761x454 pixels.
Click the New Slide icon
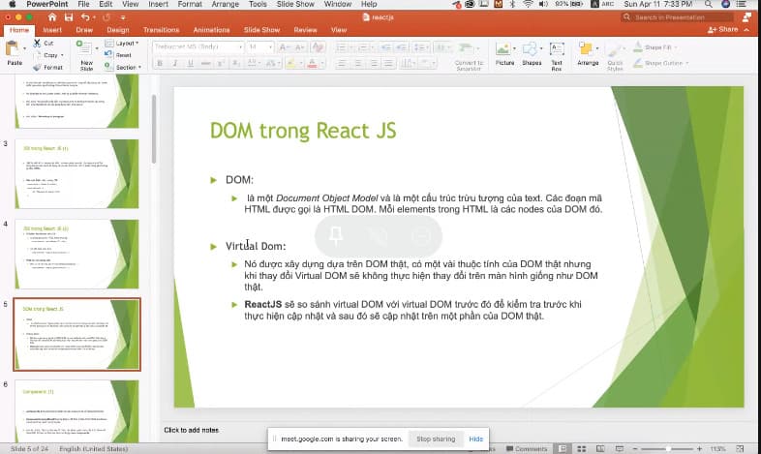(86, 50)
